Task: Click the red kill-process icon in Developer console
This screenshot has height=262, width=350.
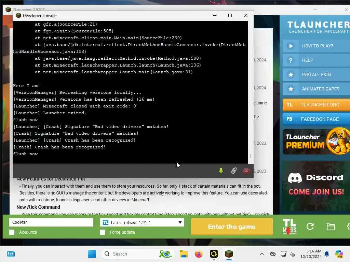Action: pyautogui.click(x=246, y=171)
